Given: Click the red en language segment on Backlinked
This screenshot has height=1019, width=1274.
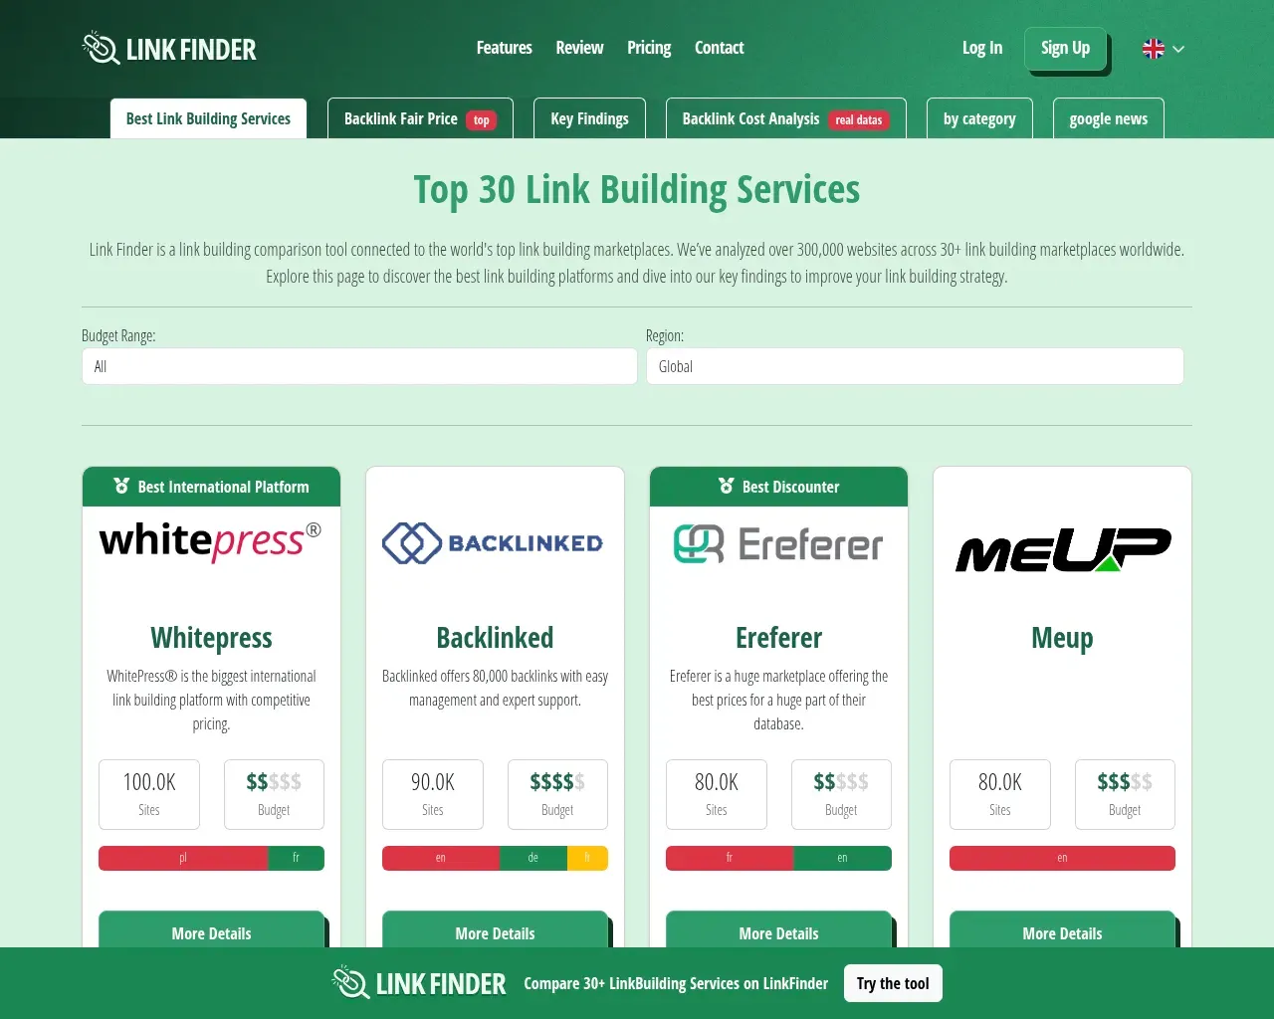Looking at the screenshot, I should point(441,858).
